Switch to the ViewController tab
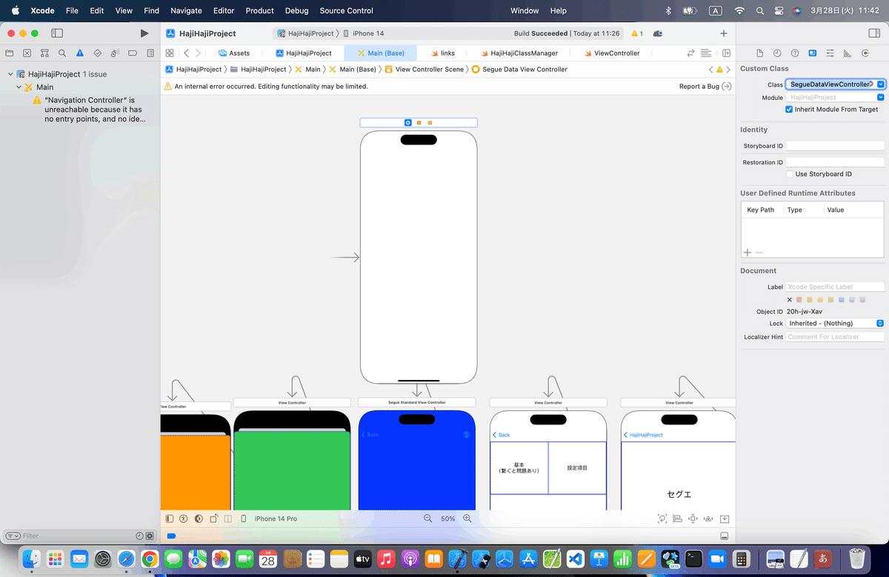Viewport: 889px width, 577px height. [611, 53]
